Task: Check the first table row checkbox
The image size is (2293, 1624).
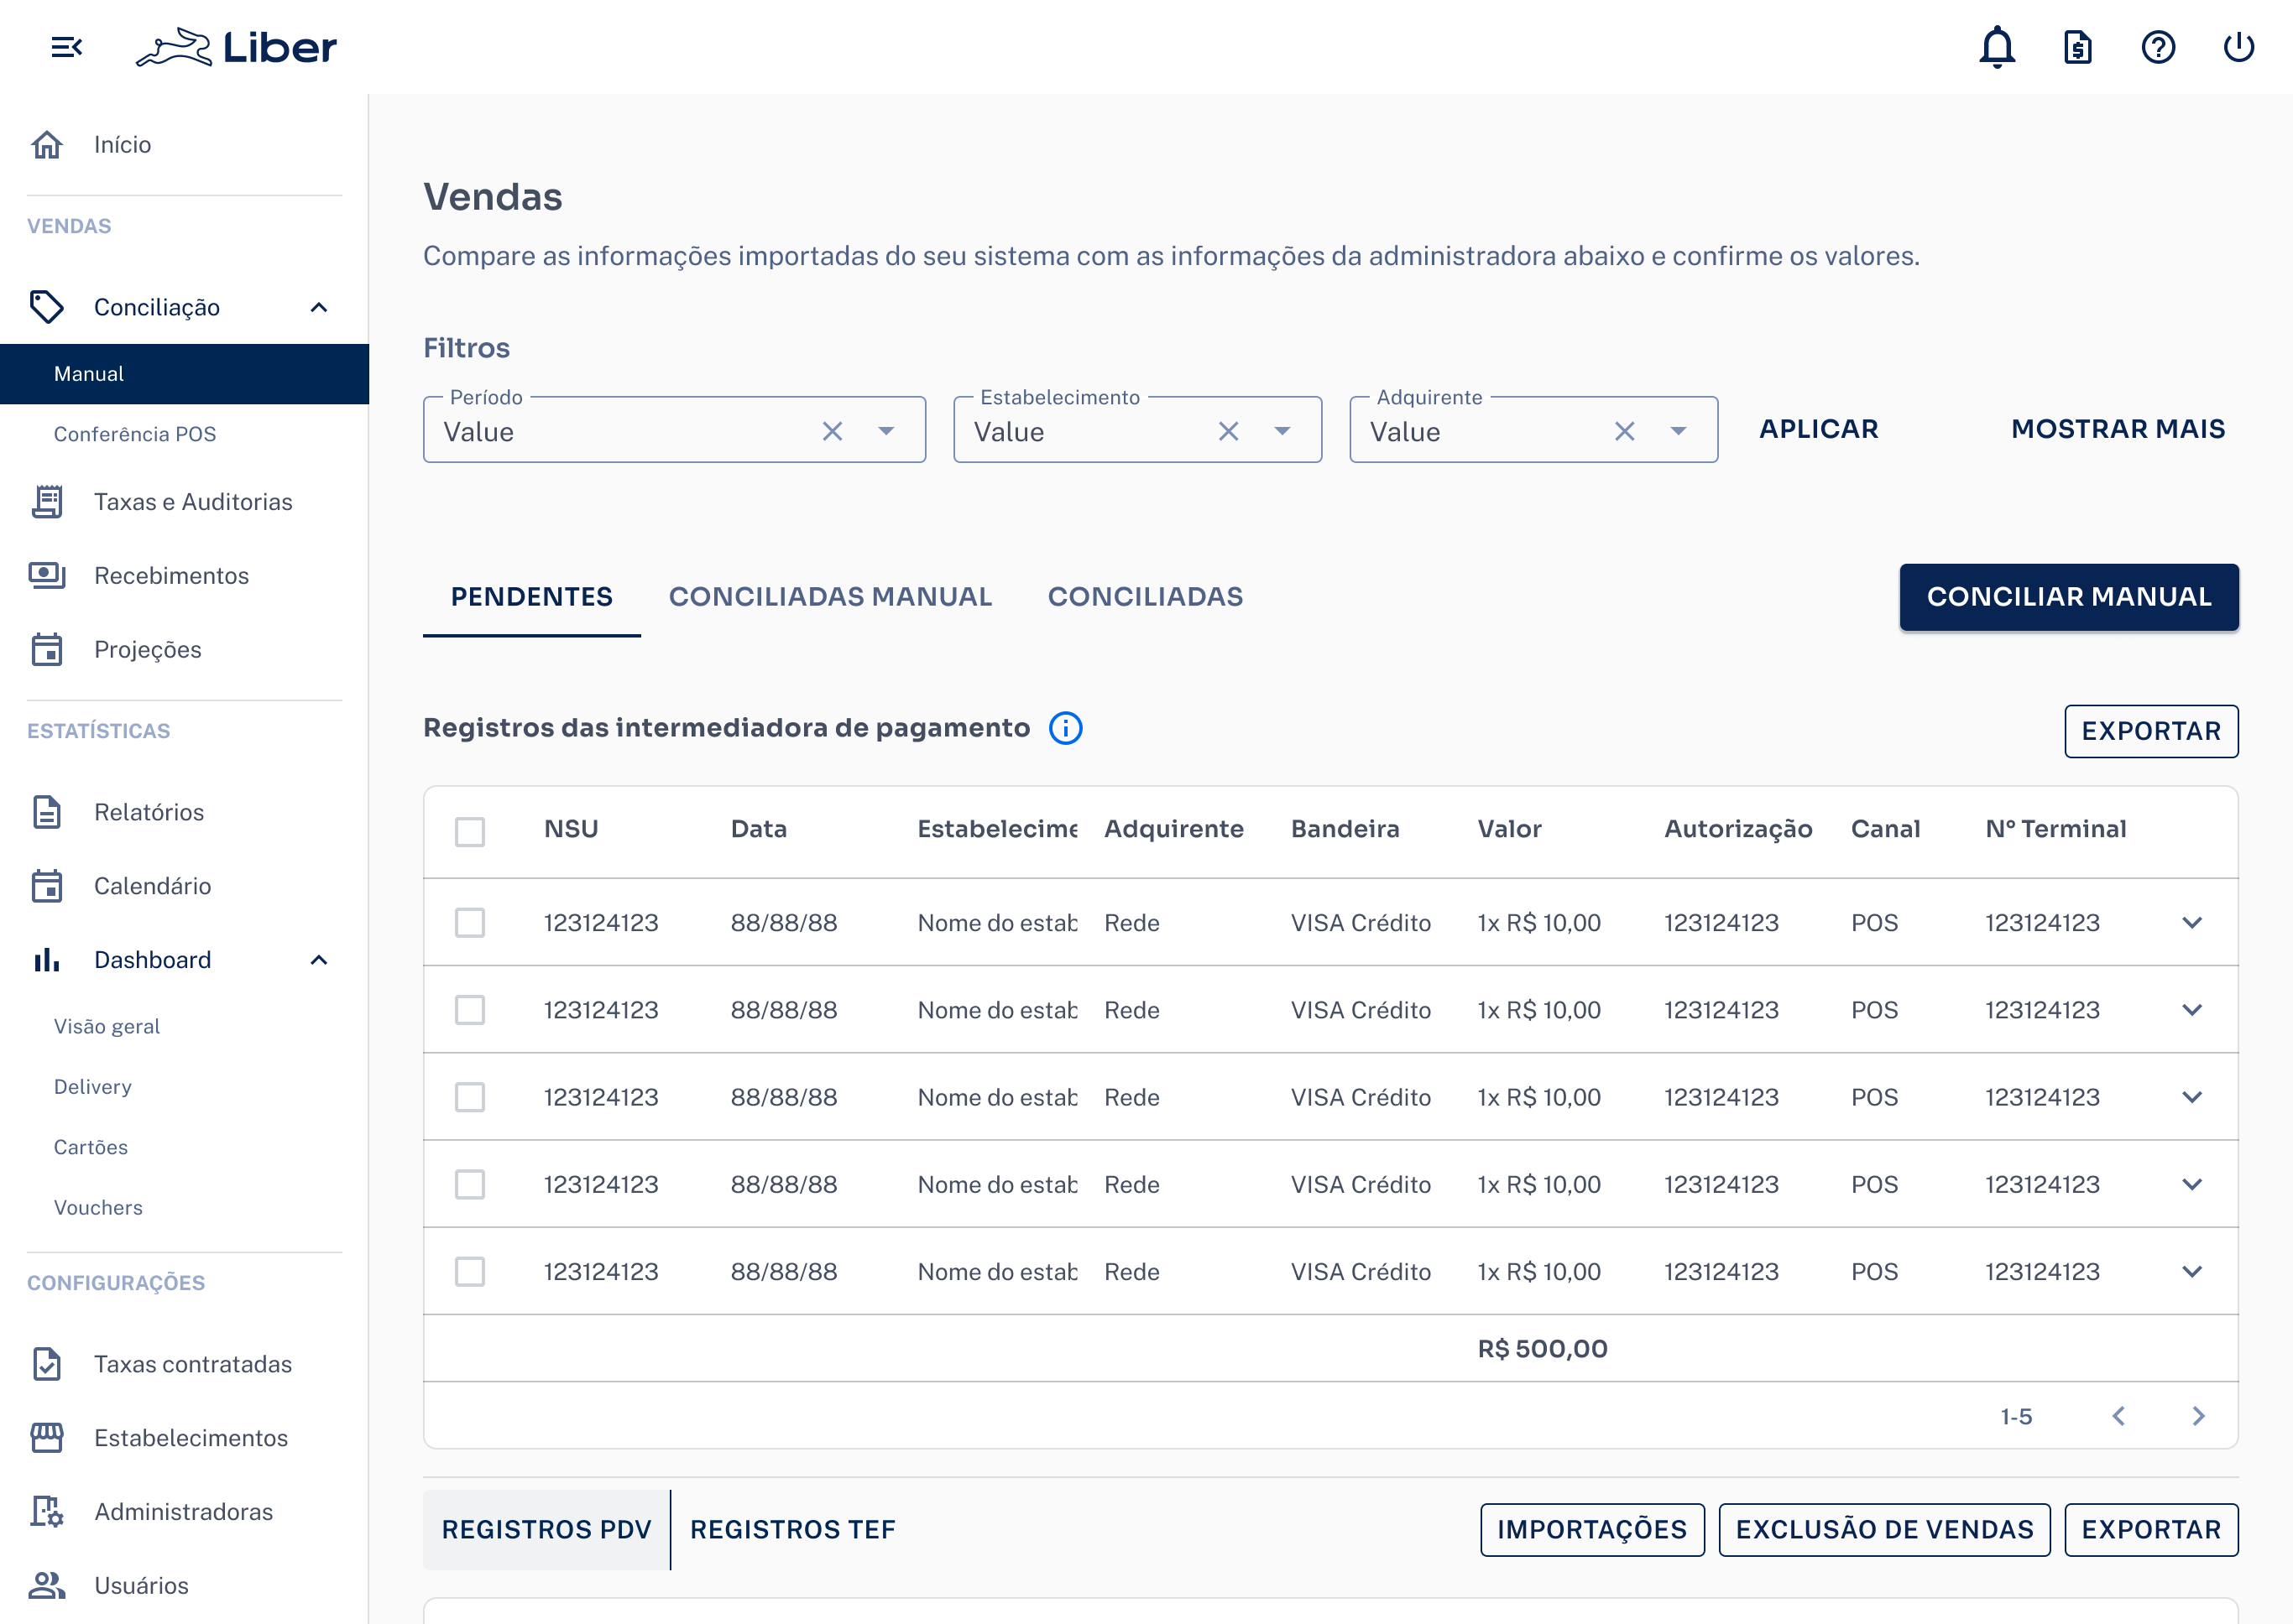Action: tap(469, 922)
